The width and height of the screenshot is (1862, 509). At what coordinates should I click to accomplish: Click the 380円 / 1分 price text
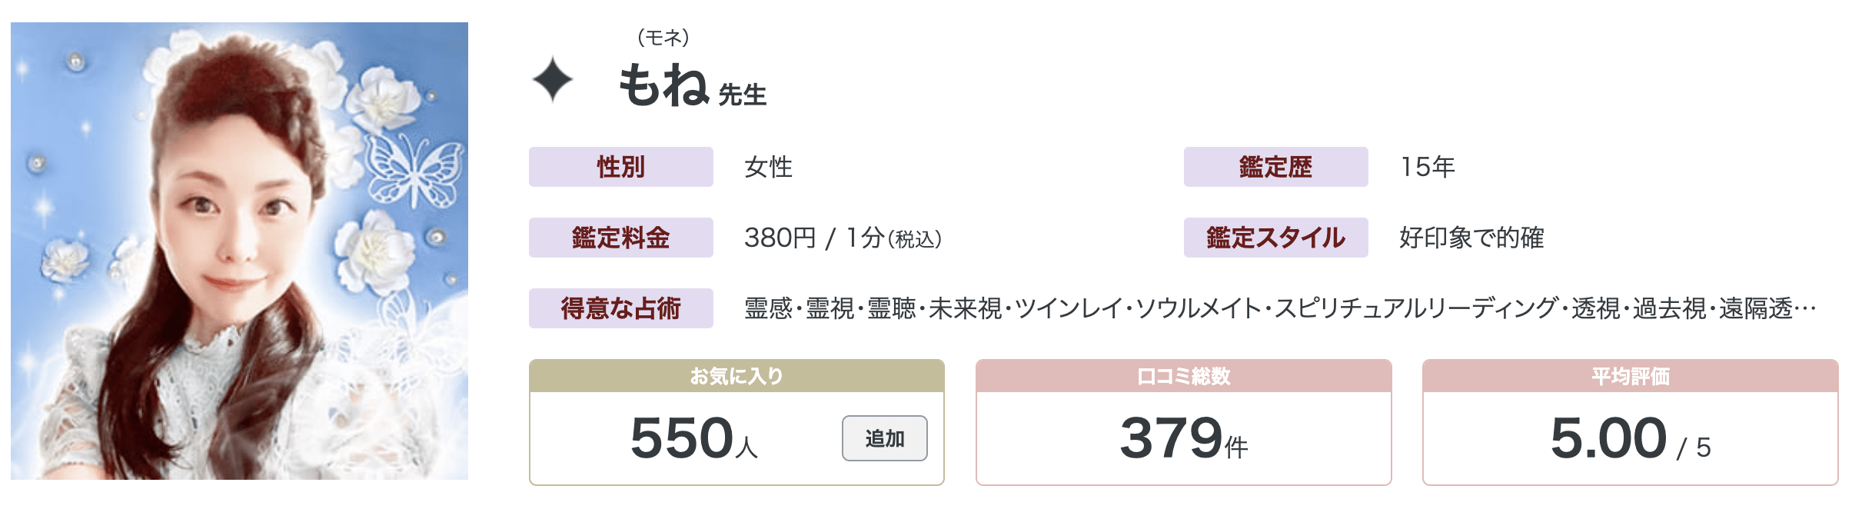(843, 238)
